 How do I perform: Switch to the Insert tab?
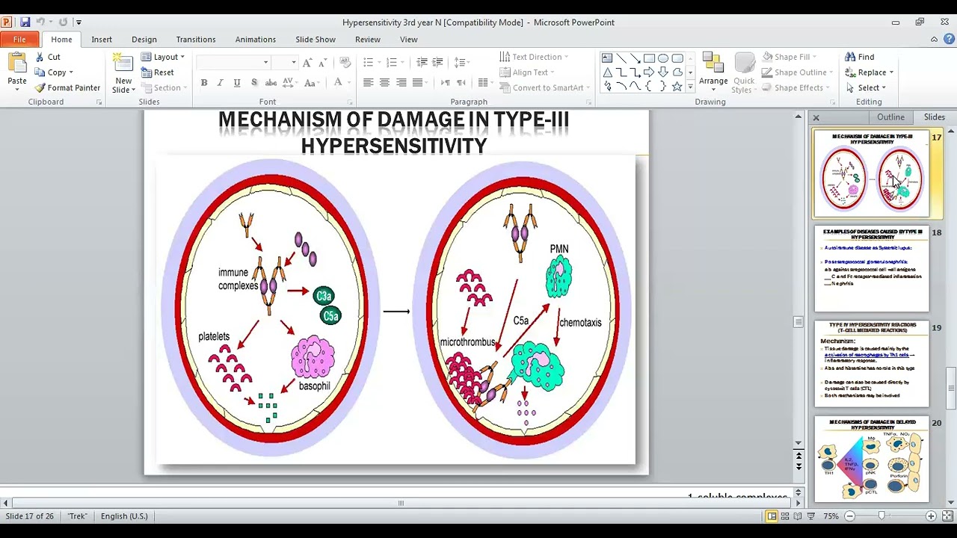(102, 40)
